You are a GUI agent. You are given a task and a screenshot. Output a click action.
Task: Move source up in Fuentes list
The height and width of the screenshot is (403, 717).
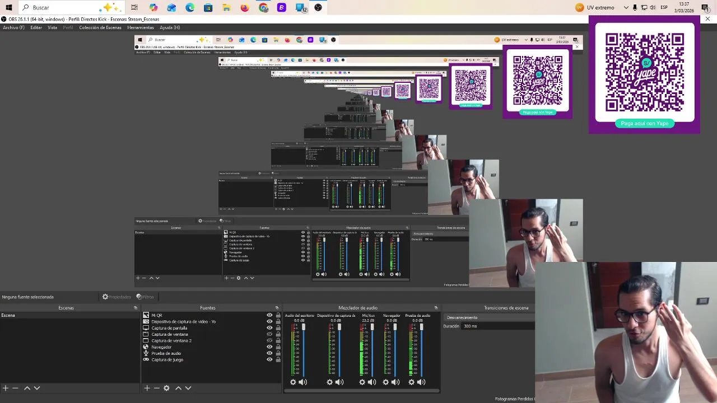tap(178, 388)
